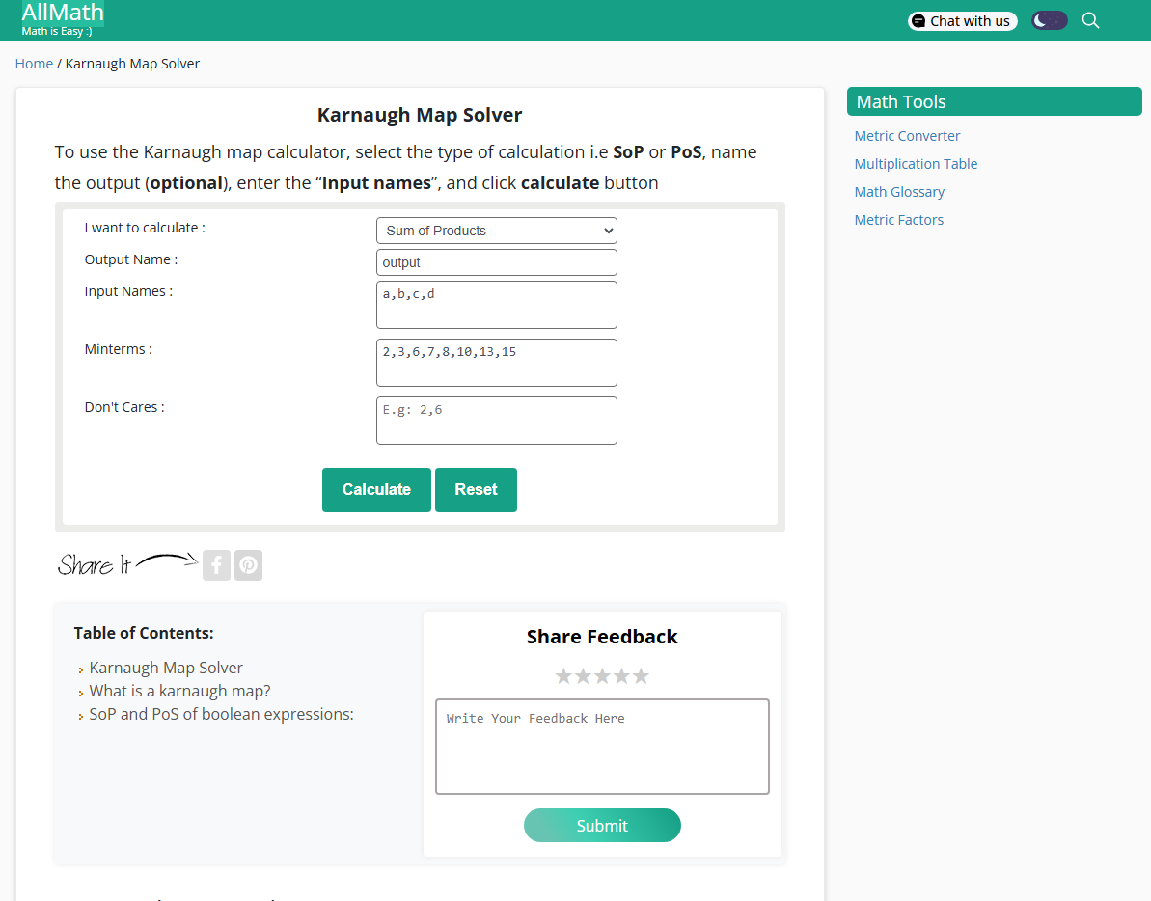Viewport: 1151px width, 901px height.
Task: Click the Don't Cares text area
Action: coord(496,421)
